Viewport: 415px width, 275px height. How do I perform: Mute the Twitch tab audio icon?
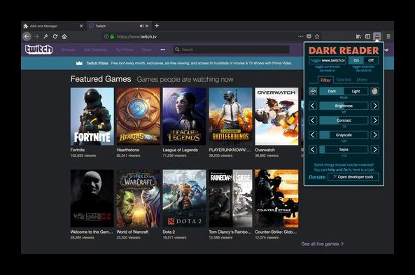pos(141,26)
